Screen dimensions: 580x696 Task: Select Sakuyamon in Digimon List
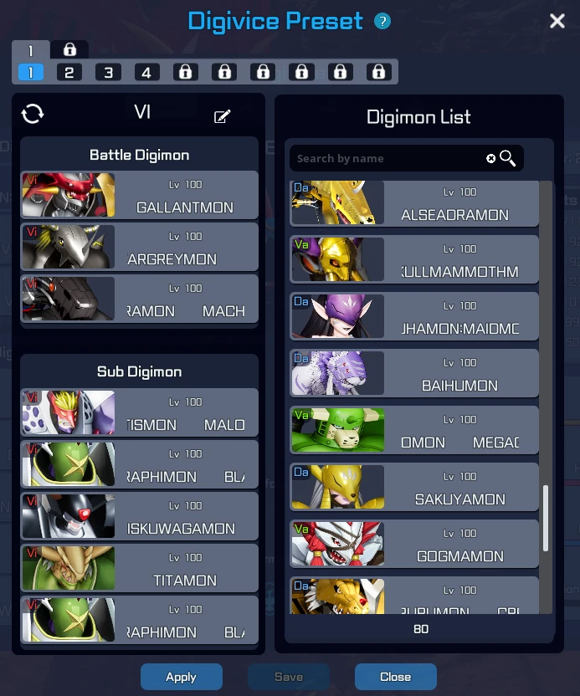(414, 487)
